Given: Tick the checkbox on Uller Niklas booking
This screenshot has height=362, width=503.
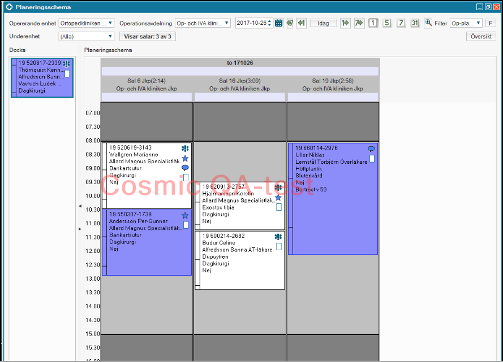Looking at the screenshot, I should pos(372,159).
